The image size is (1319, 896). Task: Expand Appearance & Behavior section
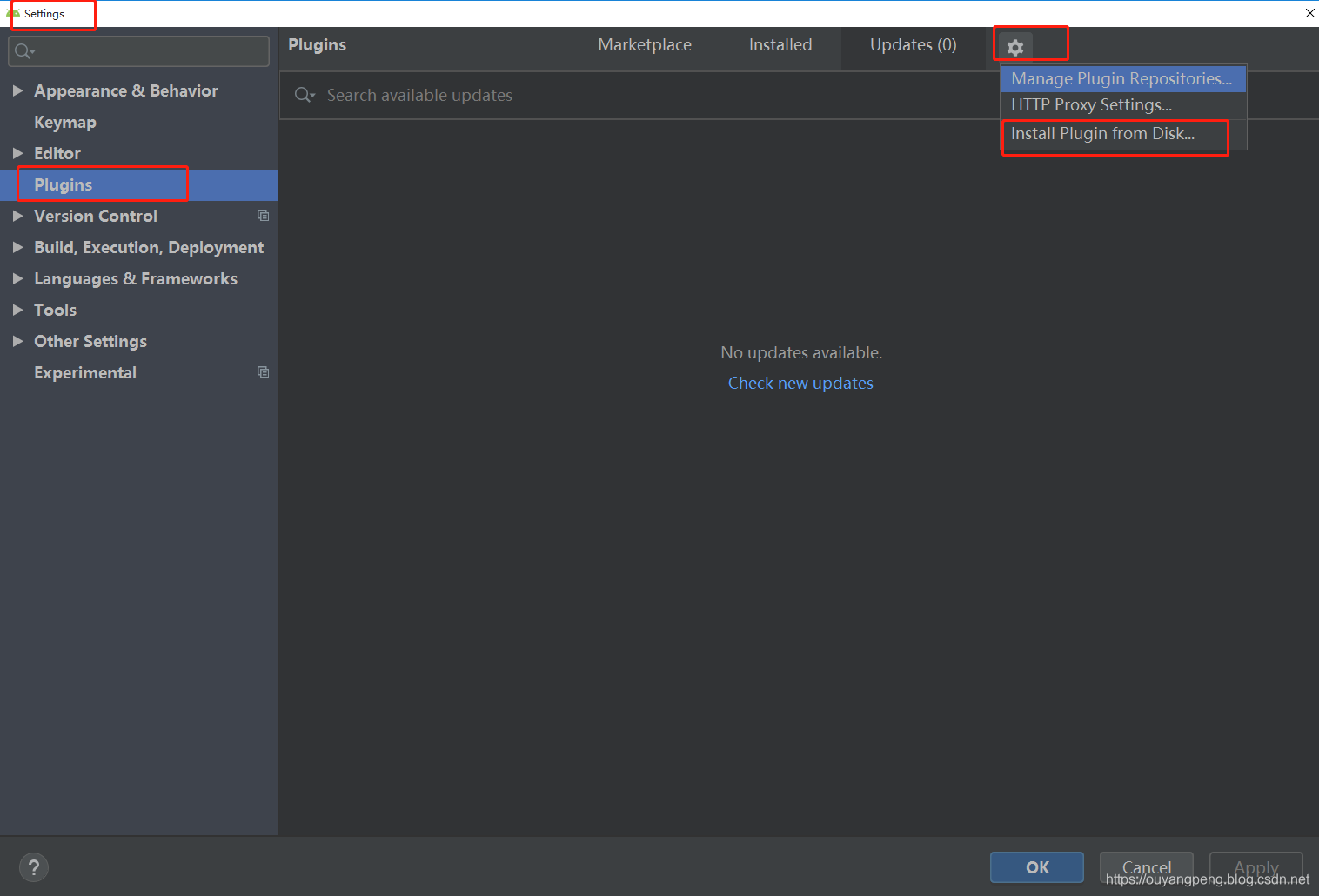(x=17, y=90)
